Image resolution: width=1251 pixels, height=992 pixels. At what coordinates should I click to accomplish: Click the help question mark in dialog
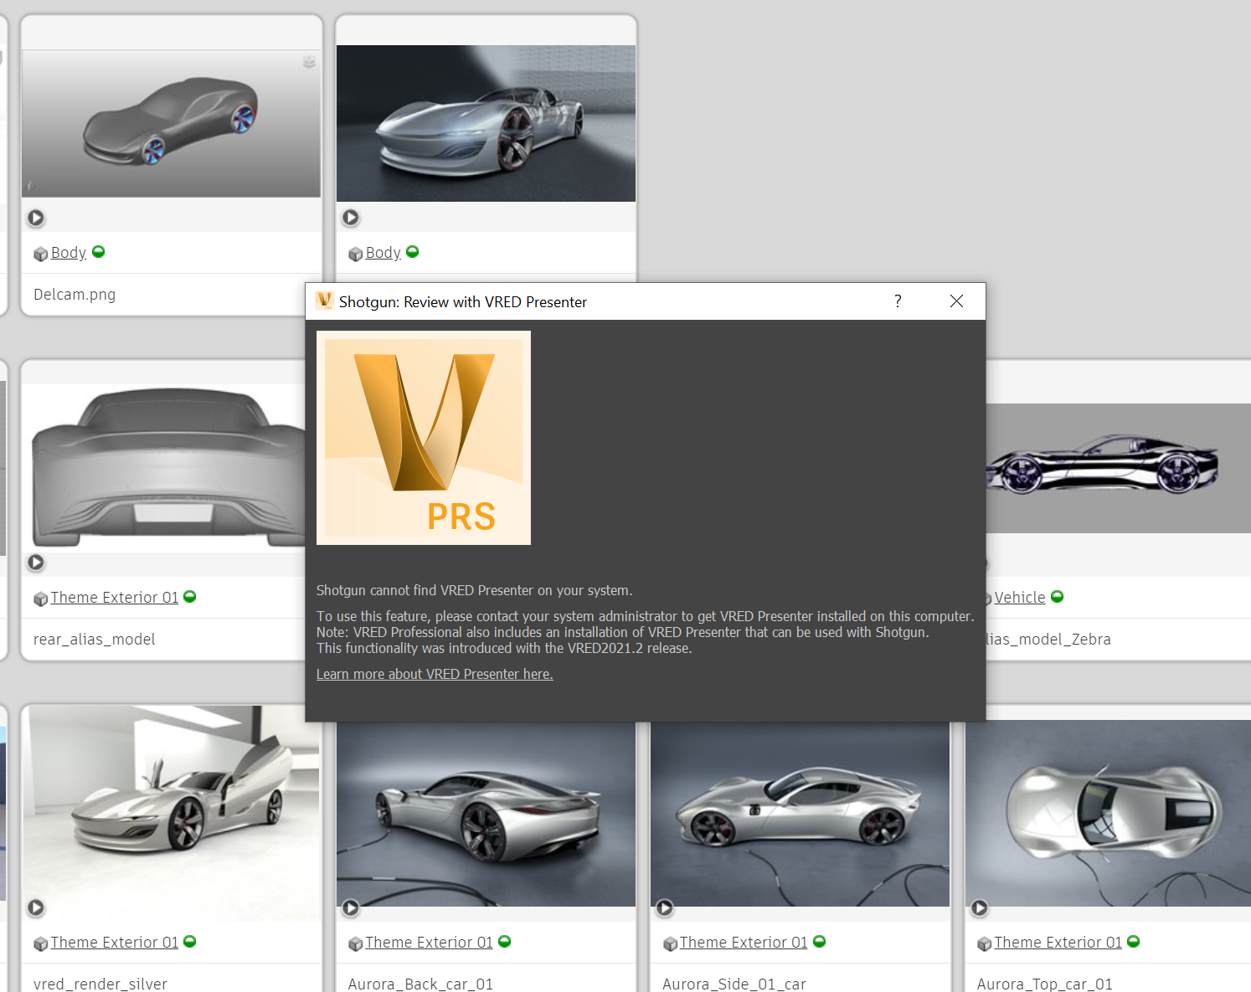[x=898, y=301]
